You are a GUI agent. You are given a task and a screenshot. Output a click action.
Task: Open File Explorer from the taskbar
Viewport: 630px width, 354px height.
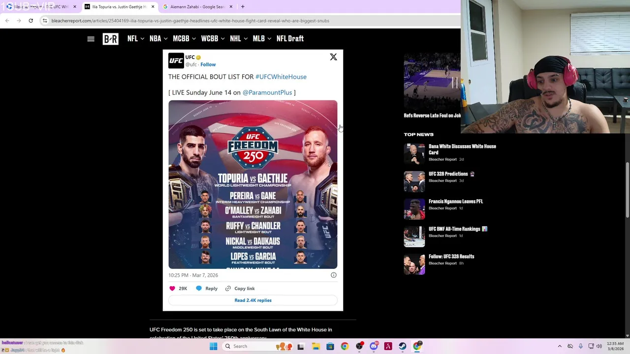pos(315,346)
